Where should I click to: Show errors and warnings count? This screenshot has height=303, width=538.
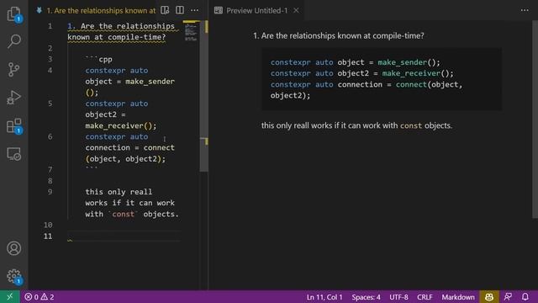pos(40,297)
